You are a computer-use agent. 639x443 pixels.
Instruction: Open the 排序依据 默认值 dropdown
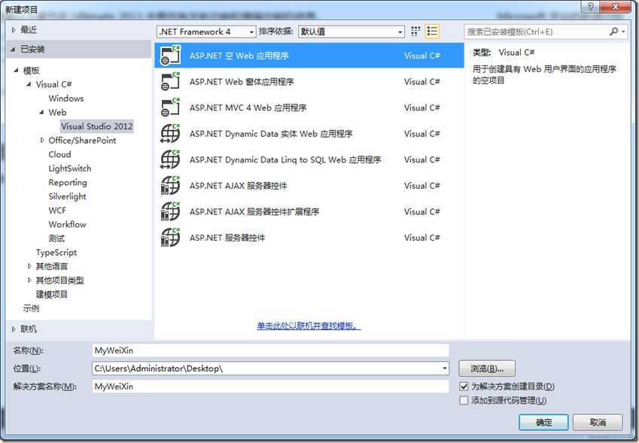[x=351, y=32]
